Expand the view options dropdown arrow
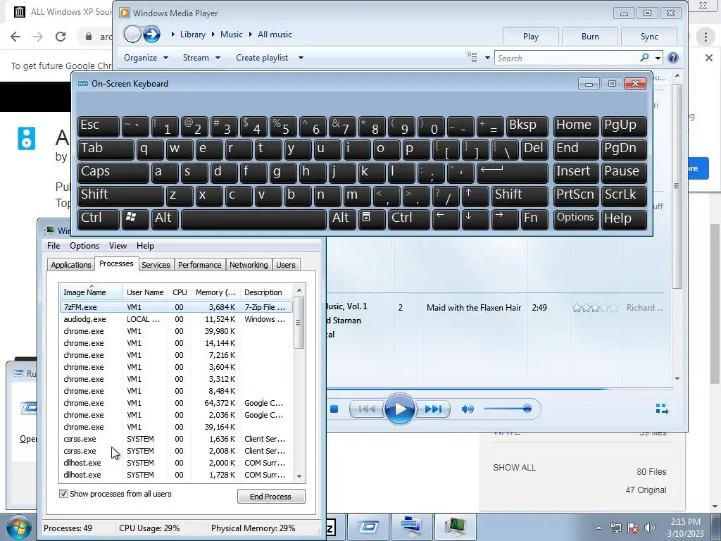The image size is (721, 541). point(487,58)
